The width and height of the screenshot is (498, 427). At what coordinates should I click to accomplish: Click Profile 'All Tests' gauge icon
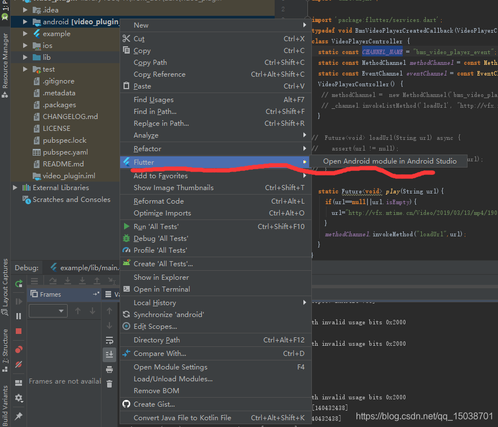(x=126, y=250)
